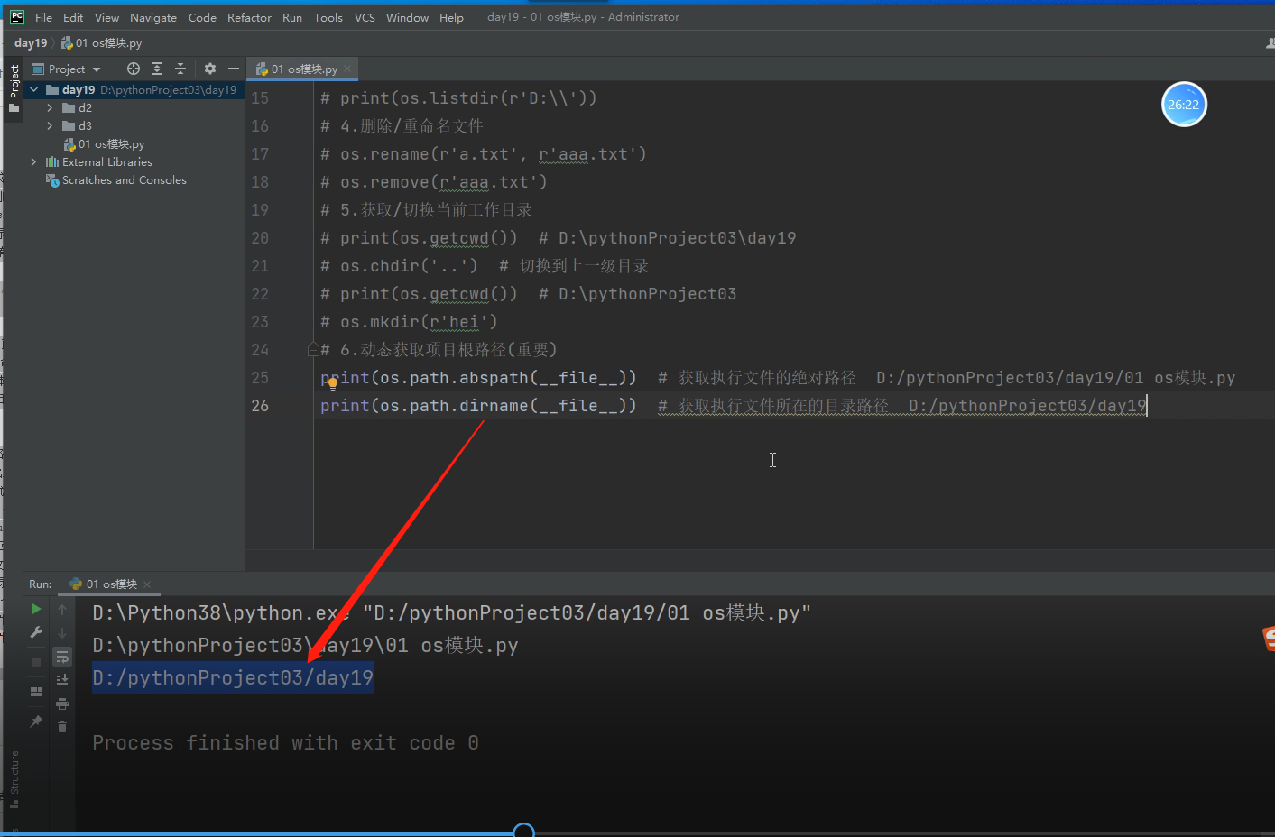Click the 26:22 blue timer badge

click(1183, 105)
